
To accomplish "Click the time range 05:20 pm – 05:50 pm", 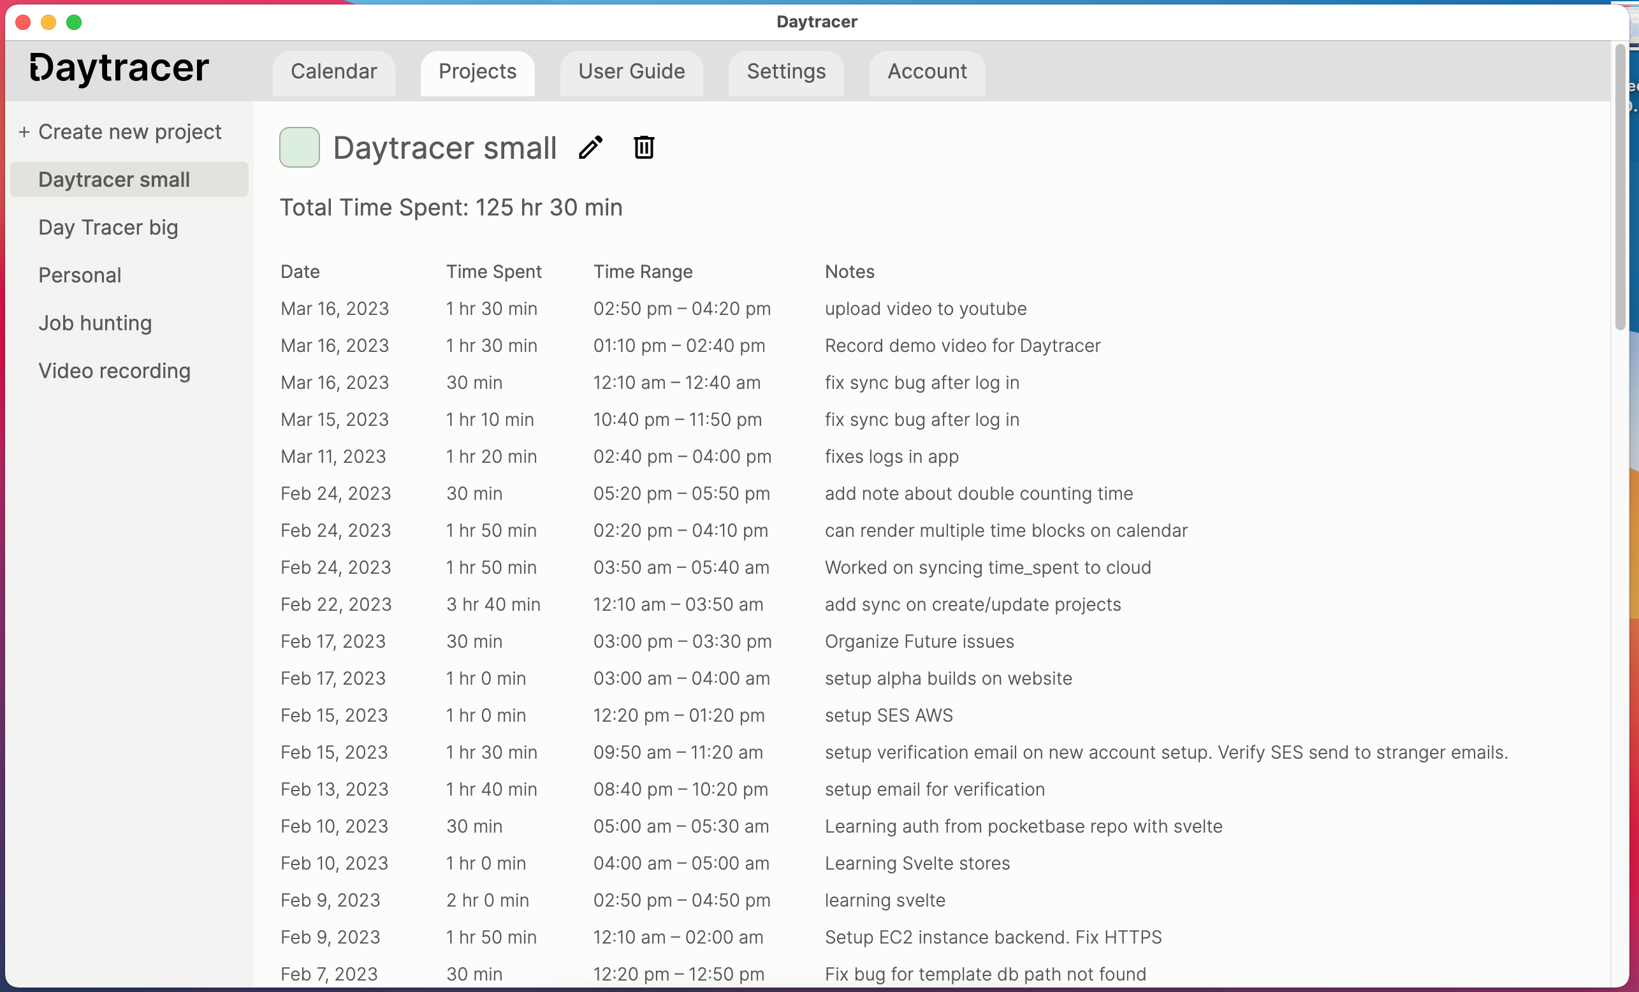I will pos(681,493).
